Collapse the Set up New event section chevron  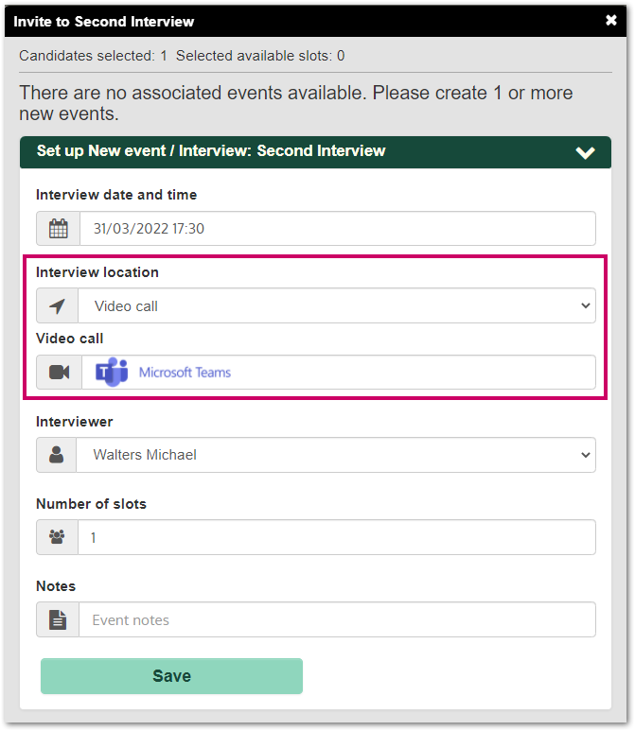coord(585,152)
